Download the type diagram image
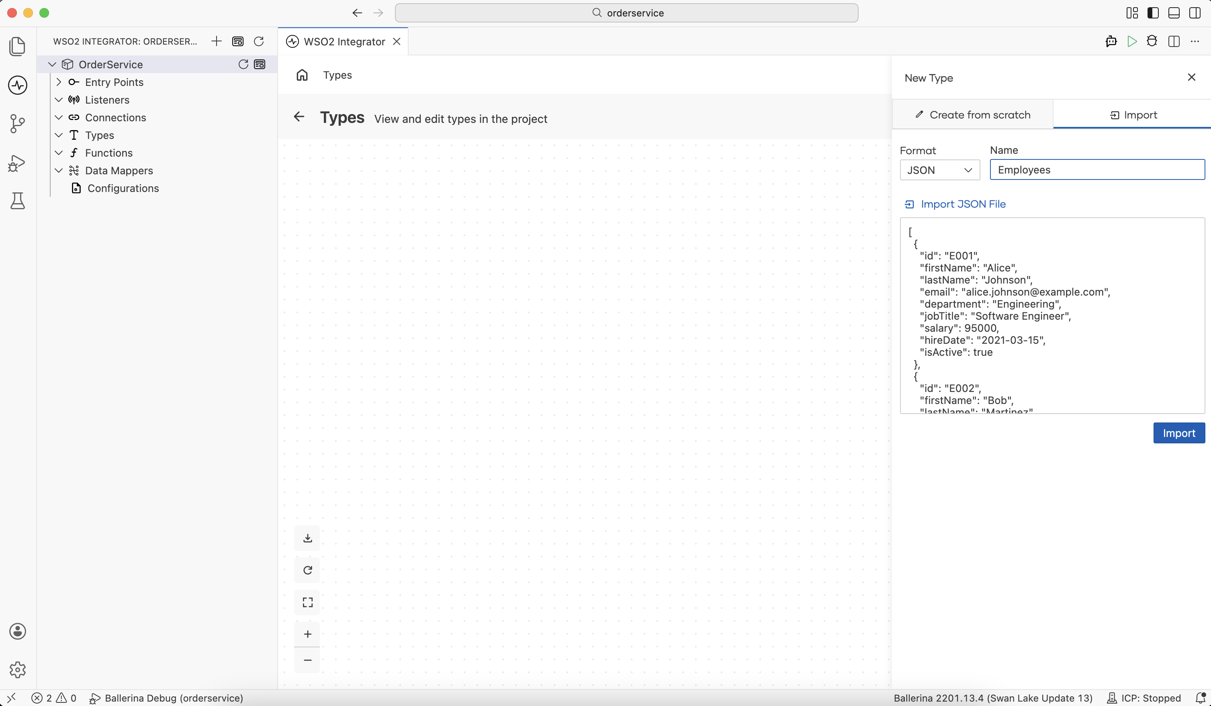1211x706 pixels. pyautogui.click(x=307, y=538)
